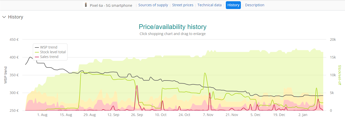Click the dark grey WSP trend legend line

(x=37, y=47)
